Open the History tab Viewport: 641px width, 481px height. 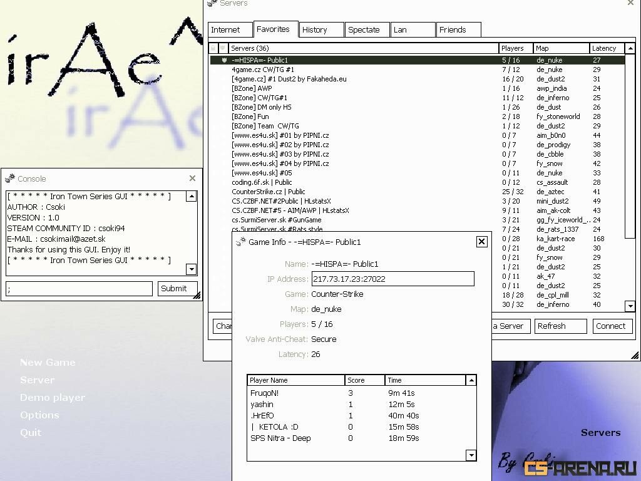tap(321, 29)
